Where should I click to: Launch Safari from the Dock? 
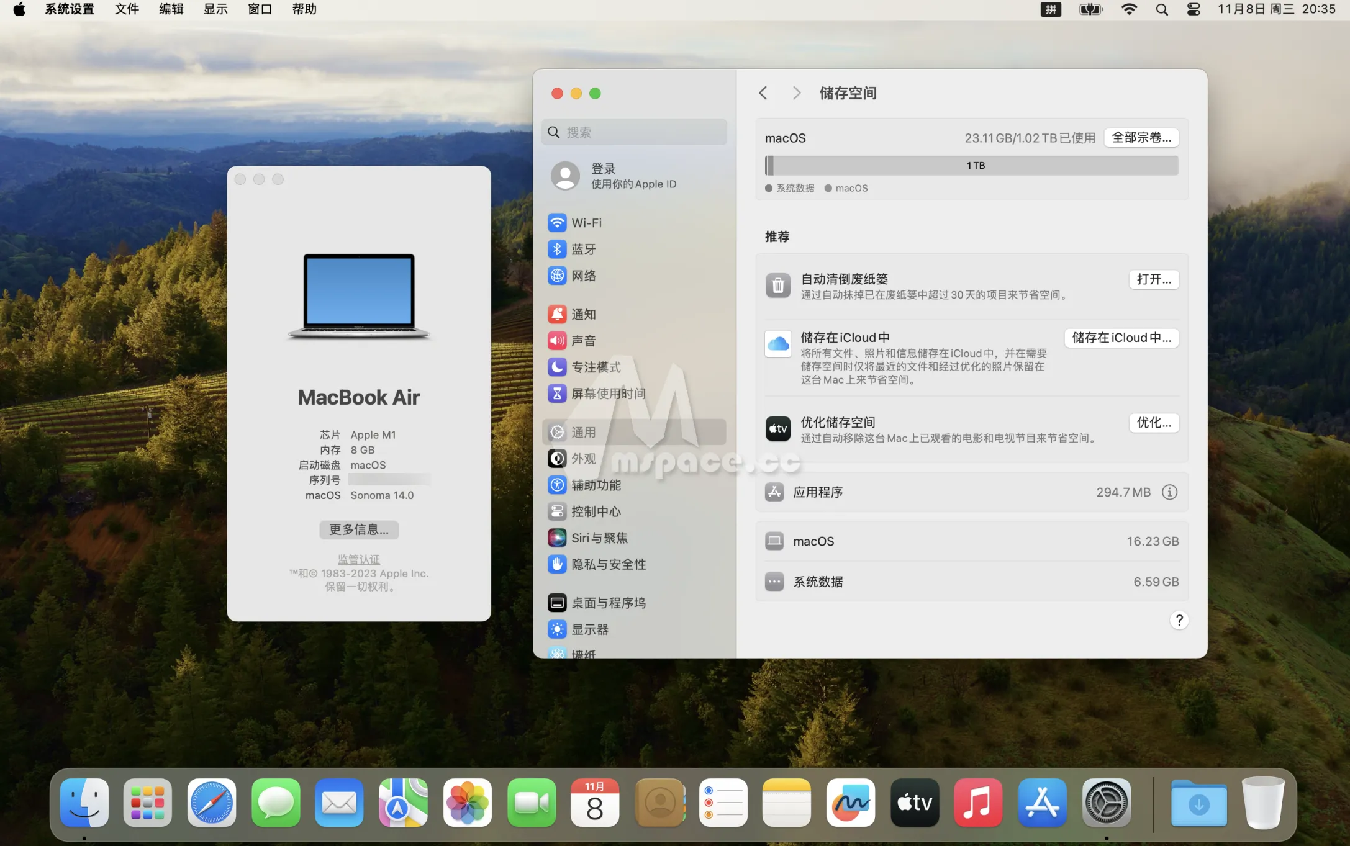pyautogui.click(x=212, y=803)
